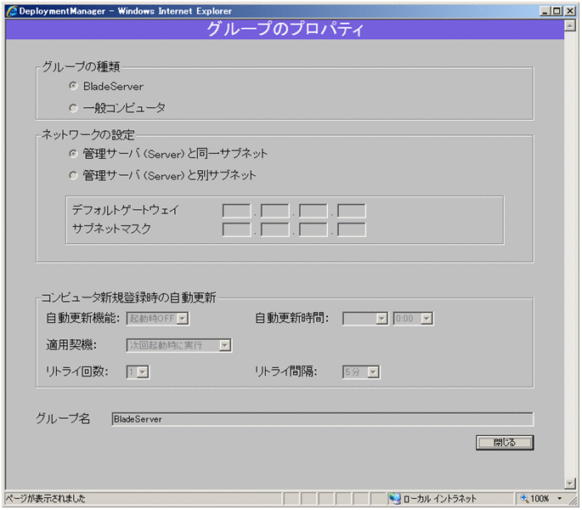The height and width of the screenshot is (510, 582).
Task: Open the 100% zoom level dropdown arrow
Action: coord(559,498)
